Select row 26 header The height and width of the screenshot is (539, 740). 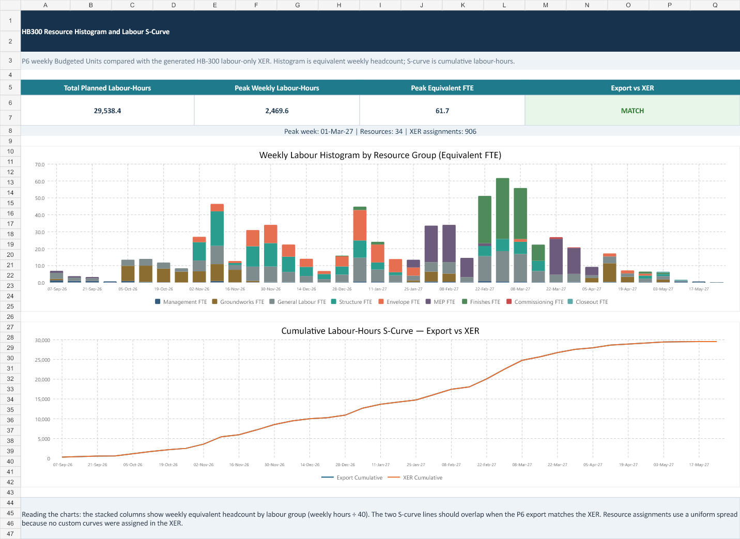pos(10,317)
